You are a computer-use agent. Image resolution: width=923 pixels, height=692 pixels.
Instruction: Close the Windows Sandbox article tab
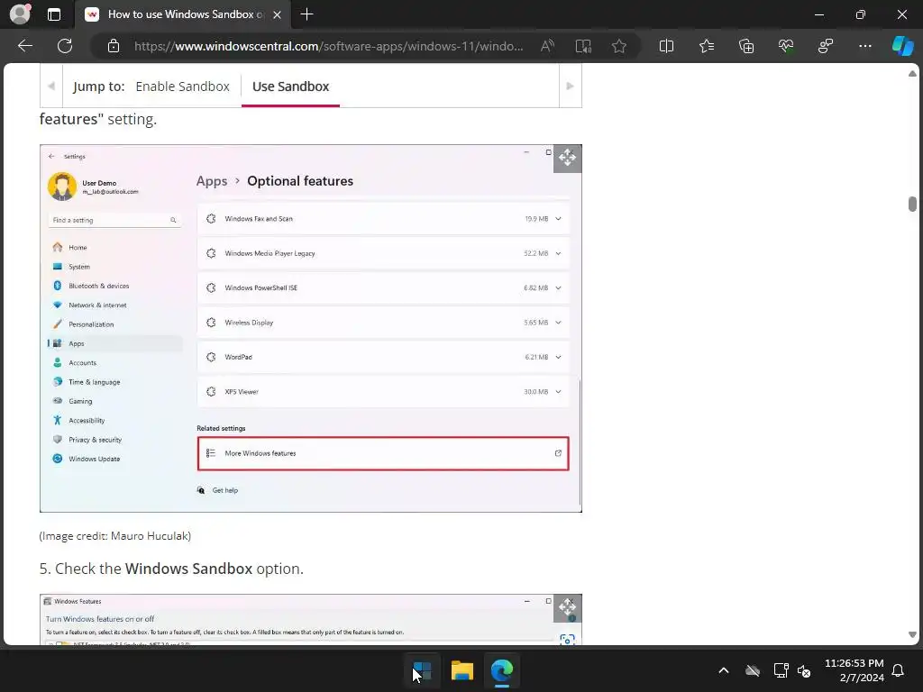coord(277,14)
